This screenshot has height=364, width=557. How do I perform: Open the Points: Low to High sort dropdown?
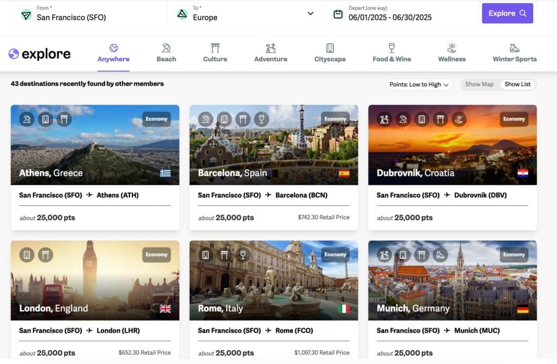point(419,85)
